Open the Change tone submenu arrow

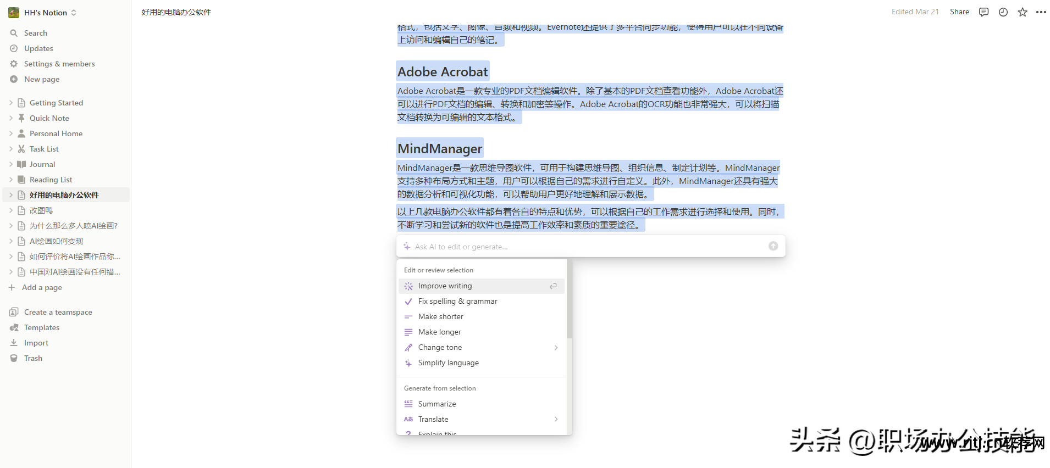tap(556, 347)
